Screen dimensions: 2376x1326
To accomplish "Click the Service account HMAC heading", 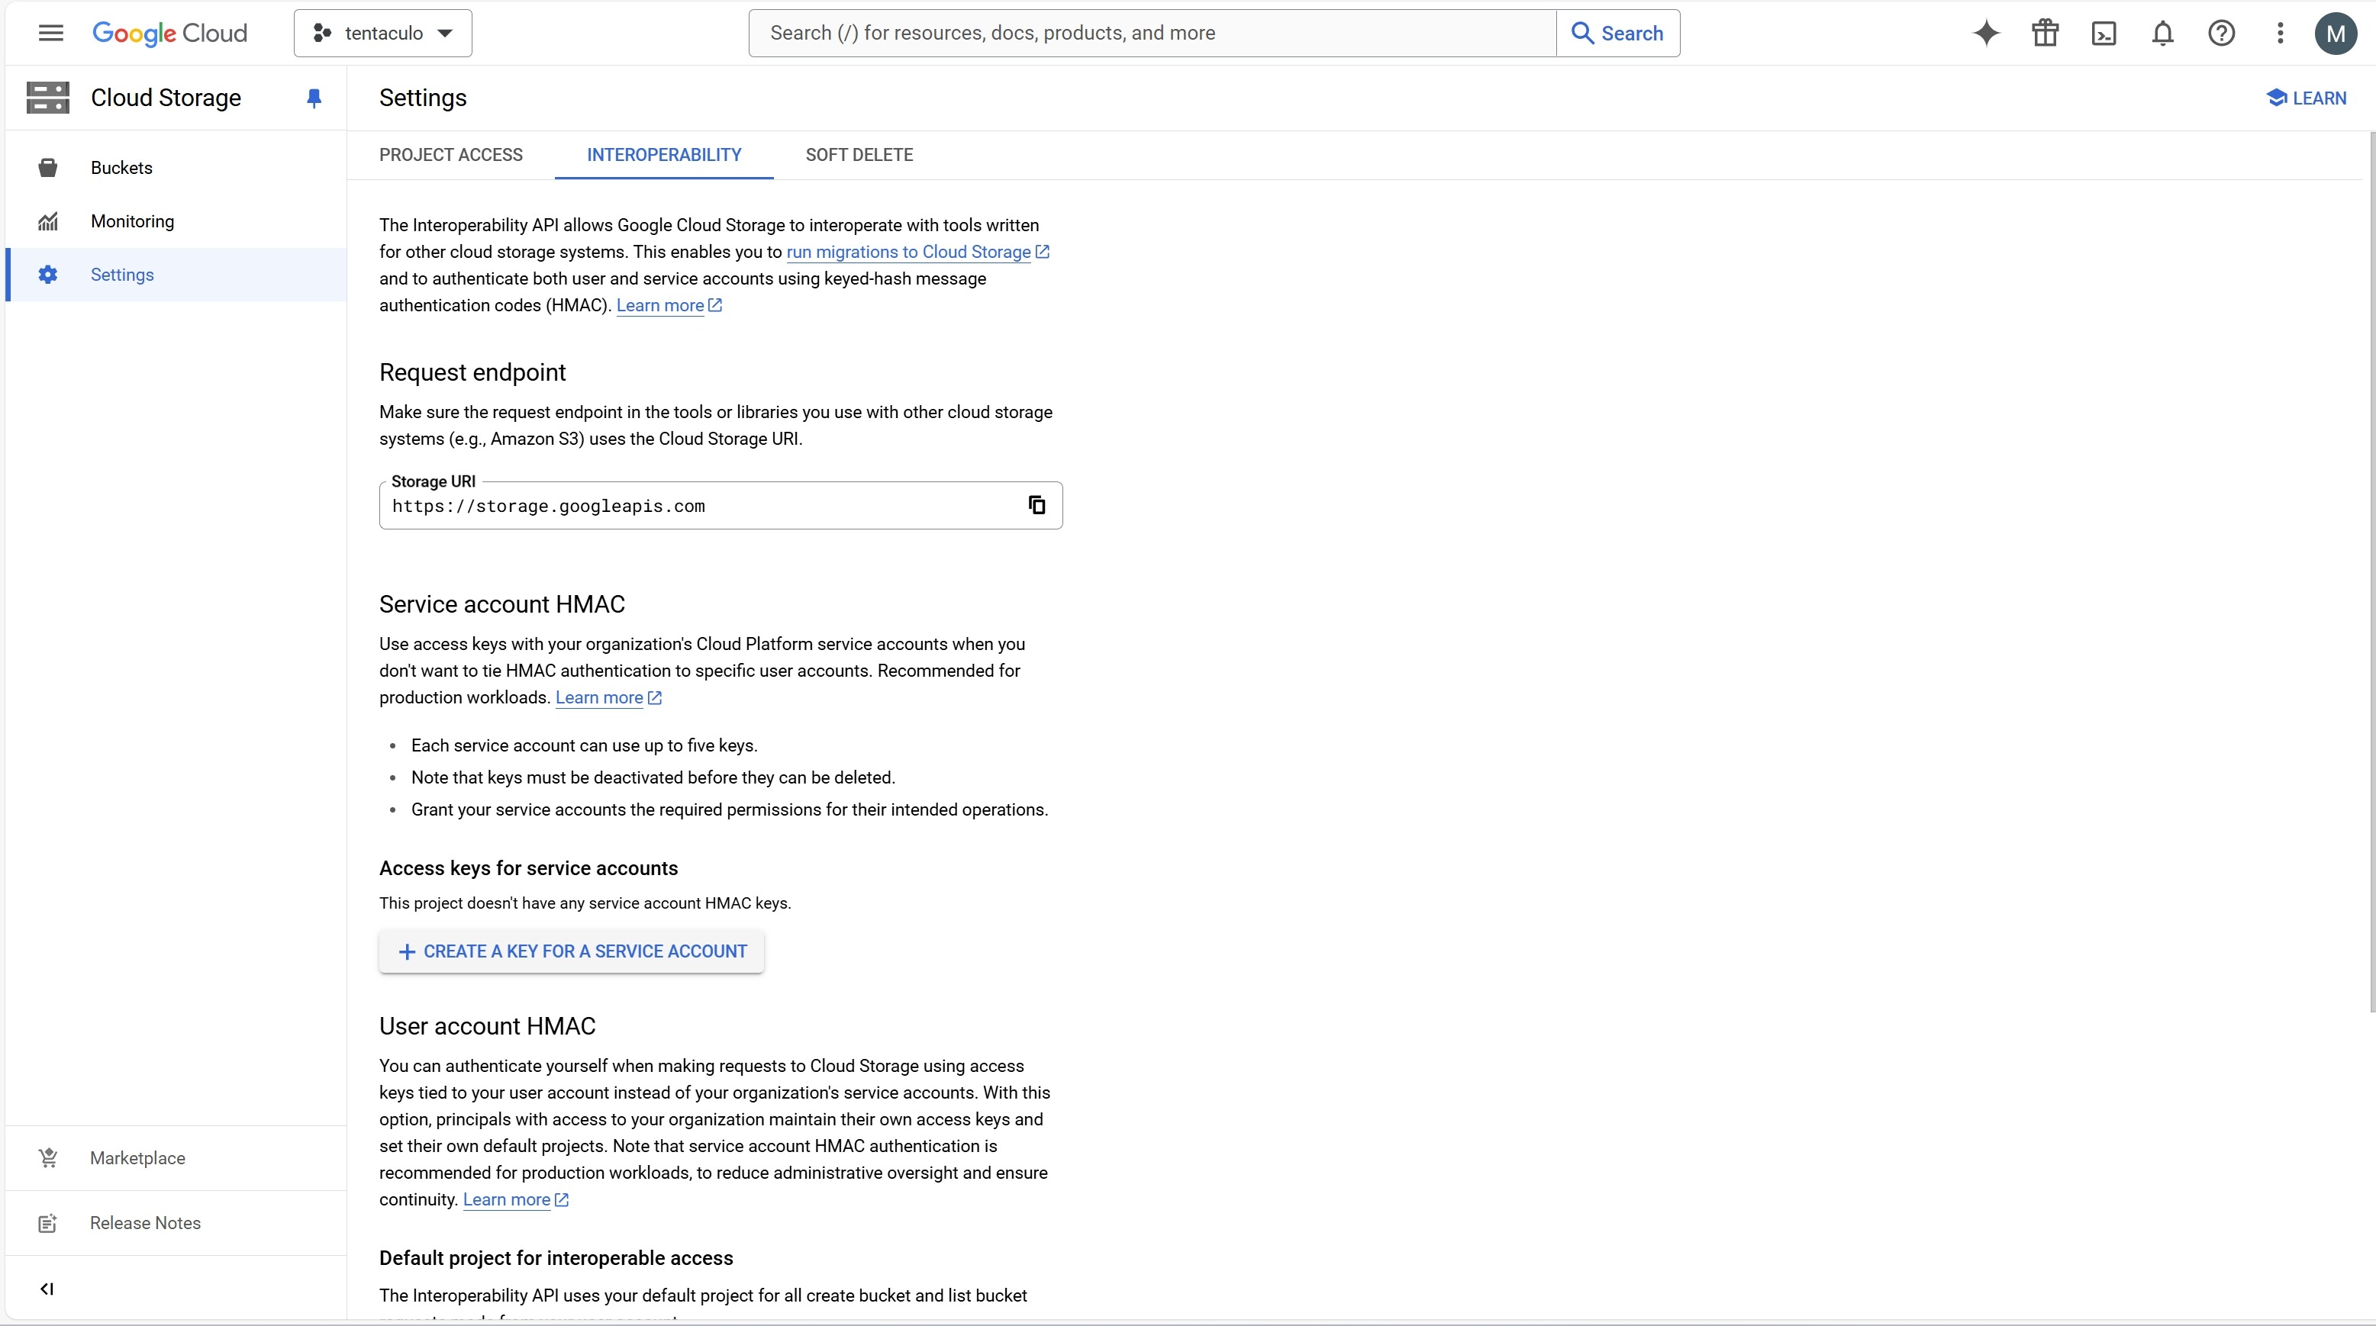I will click(x=501, y=604).
